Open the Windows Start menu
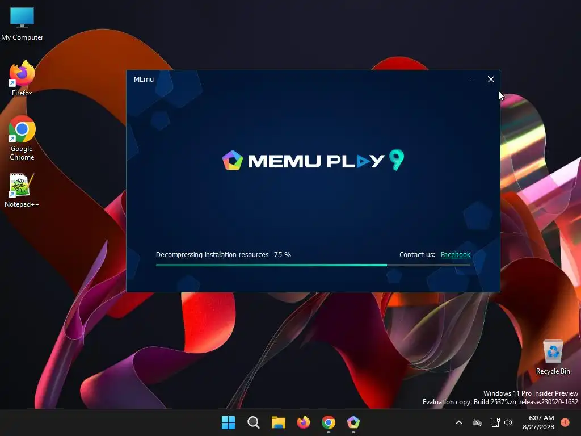The width and height of the screenshot is (581, 436). click(228, 422)
